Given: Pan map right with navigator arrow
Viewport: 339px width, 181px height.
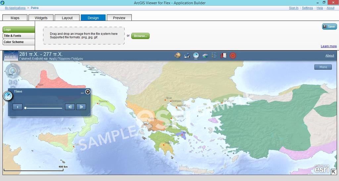Looking at the screenshot, I should pyautogui.click(x=19, y=70).
